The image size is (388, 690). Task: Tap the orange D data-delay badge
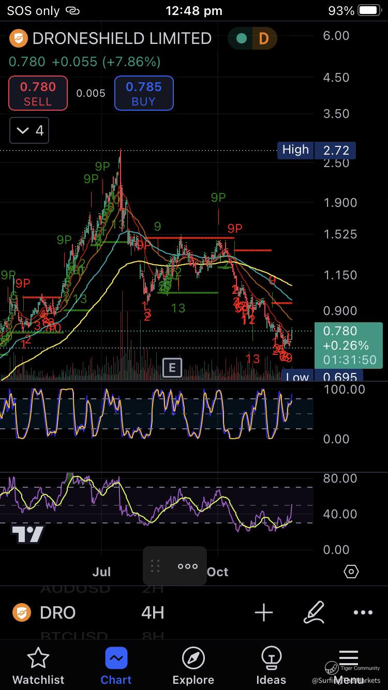point(264,39)
